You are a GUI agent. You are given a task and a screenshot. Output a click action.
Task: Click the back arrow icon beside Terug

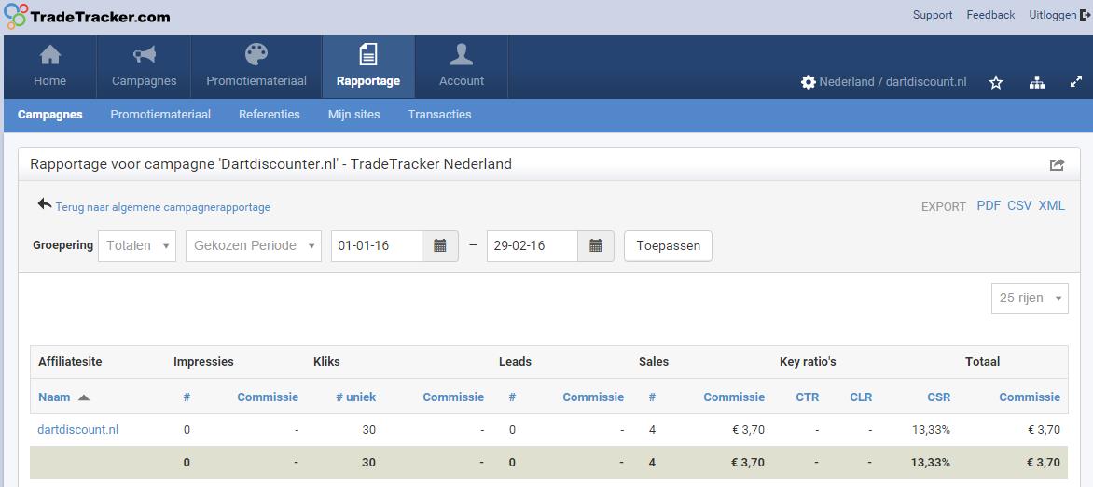45,203
